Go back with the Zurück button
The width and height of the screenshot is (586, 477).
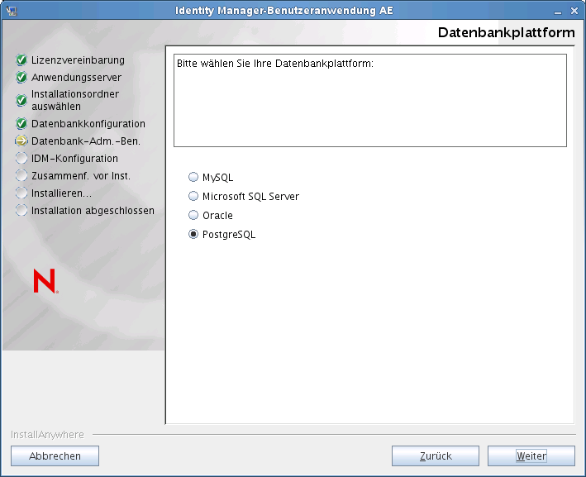coord(436,456)
